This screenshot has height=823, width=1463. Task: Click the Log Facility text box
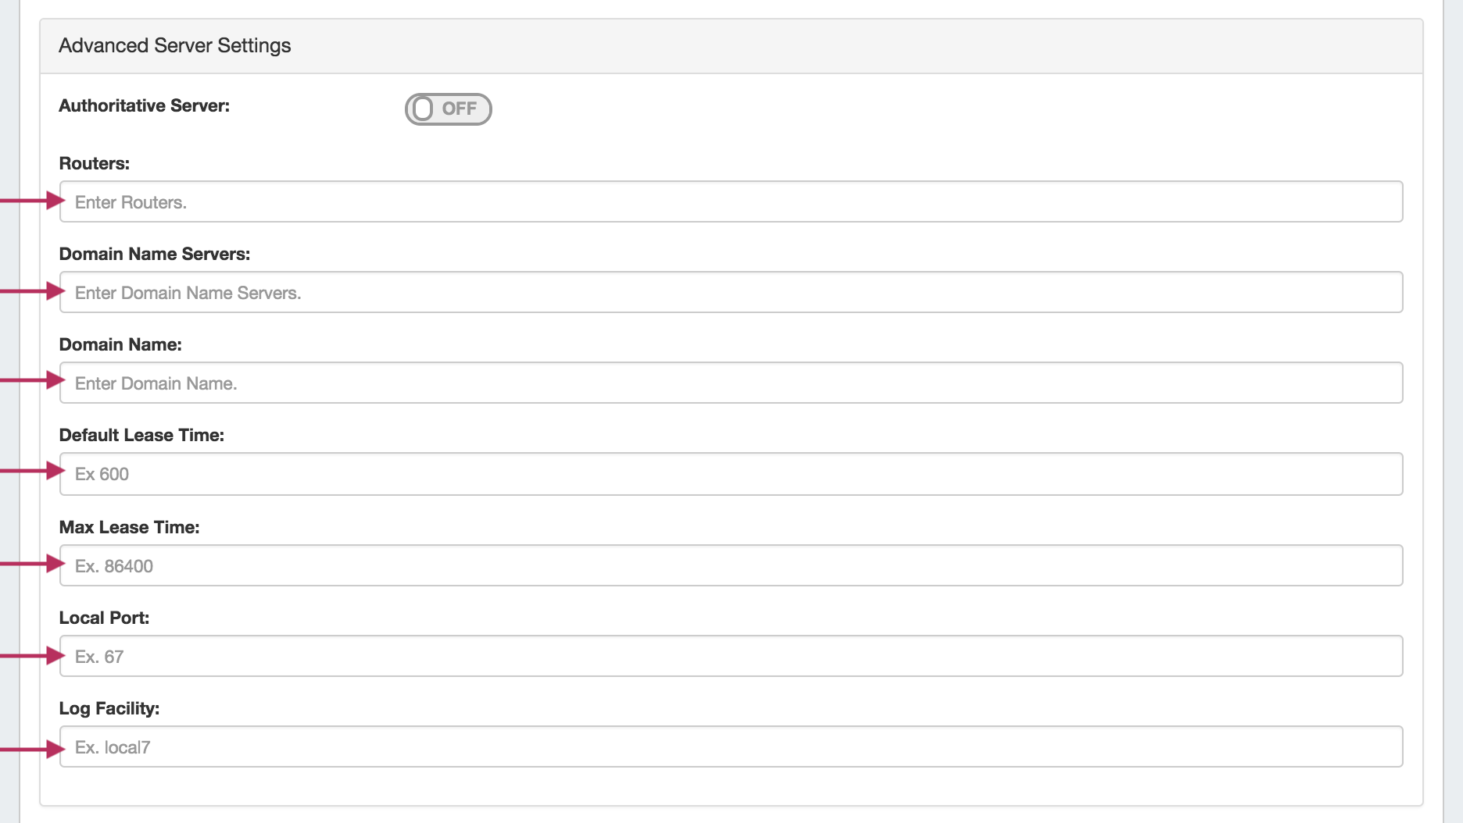pyautogui.click(x=731, y=747)
